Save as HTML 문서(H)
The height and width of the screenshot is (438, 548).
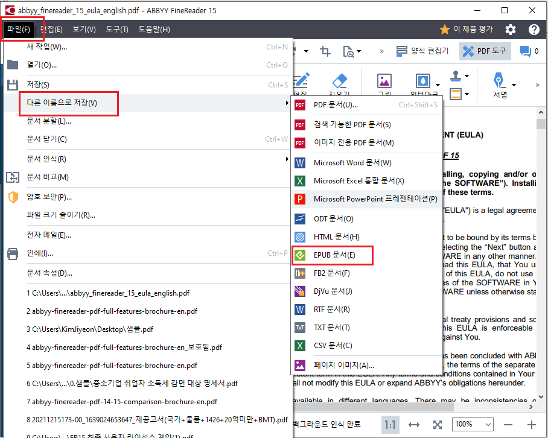(x=367, y=237)
